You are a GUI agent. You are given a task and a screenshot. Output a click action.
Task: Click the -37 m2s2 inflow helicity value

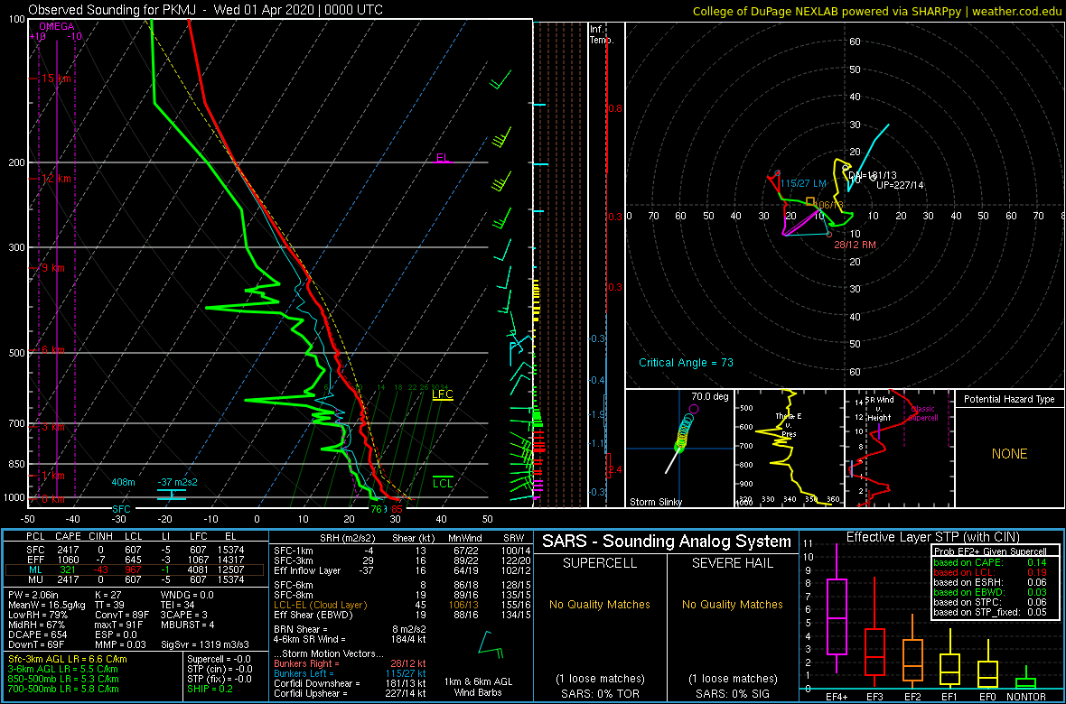[x=177, y=482]
